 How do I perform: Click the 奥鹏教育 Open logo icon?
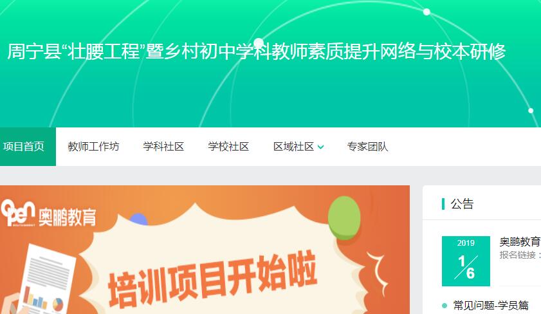(x=18, y=213)
